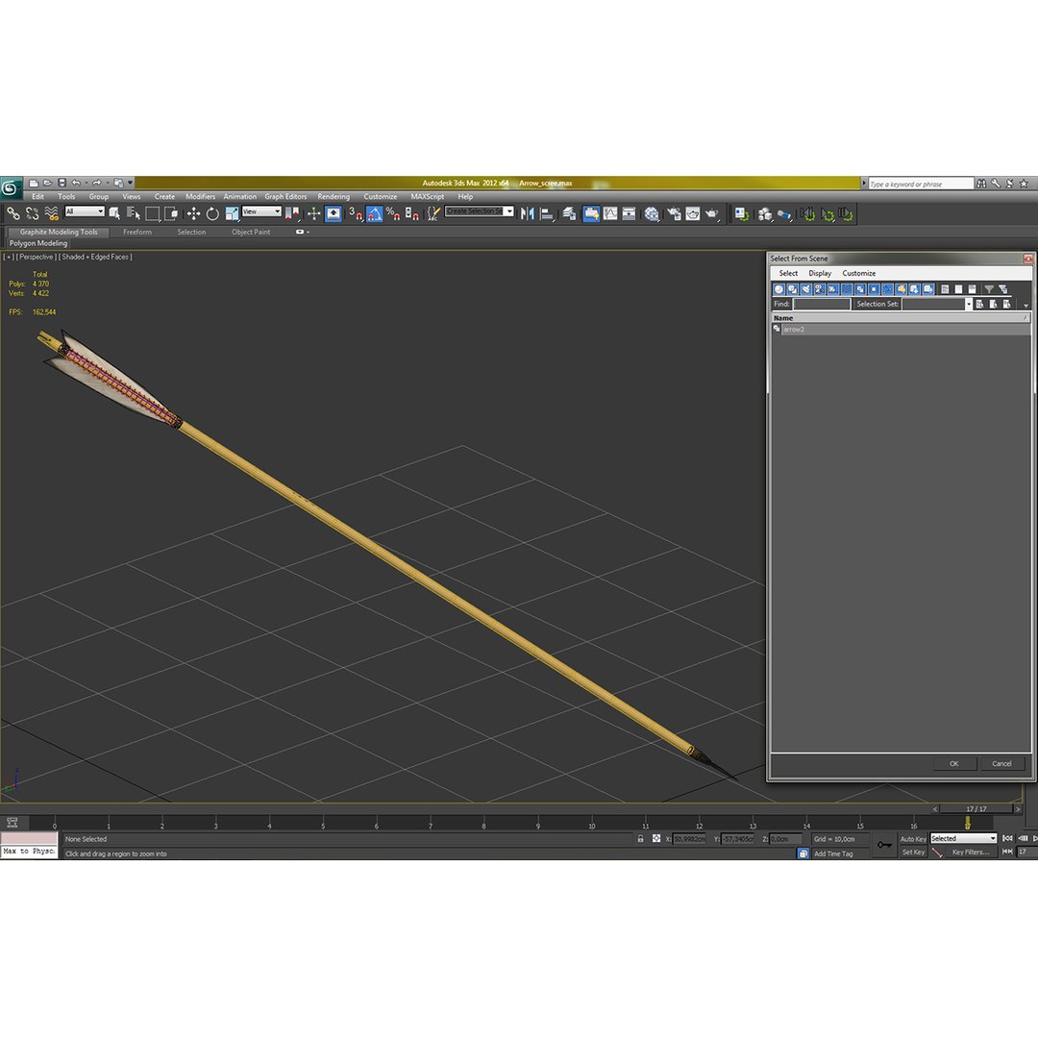Open the reference coordinate system dropdown View
The image size is (1038, 1038).
[261, 211]
